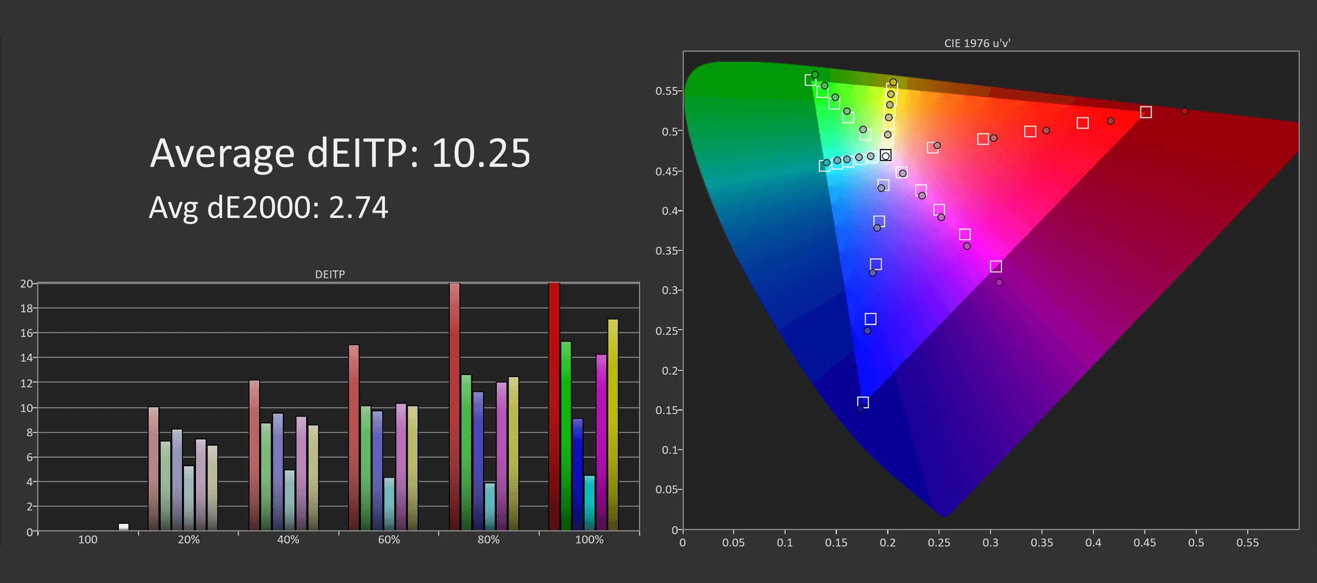Viewport: 1317px width, 583px height.
Task: Select the saturated red target square marker
Action: point(1146,112)
